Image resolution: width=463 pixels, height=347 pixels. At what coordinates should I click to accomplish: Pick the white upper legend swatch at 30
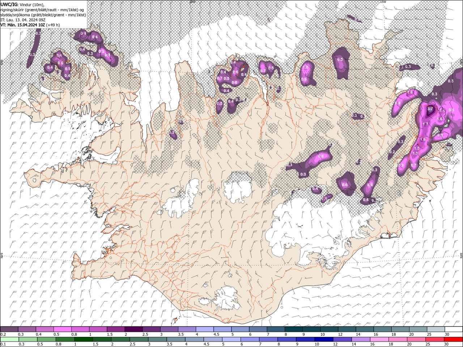(x=454, y=329)
